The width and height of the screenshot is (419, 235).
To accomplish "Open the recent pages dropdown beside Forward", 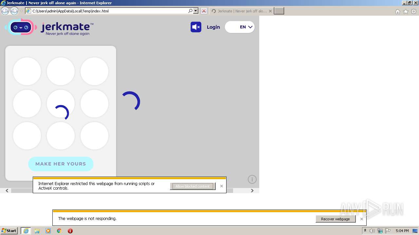I will (21, 11).
